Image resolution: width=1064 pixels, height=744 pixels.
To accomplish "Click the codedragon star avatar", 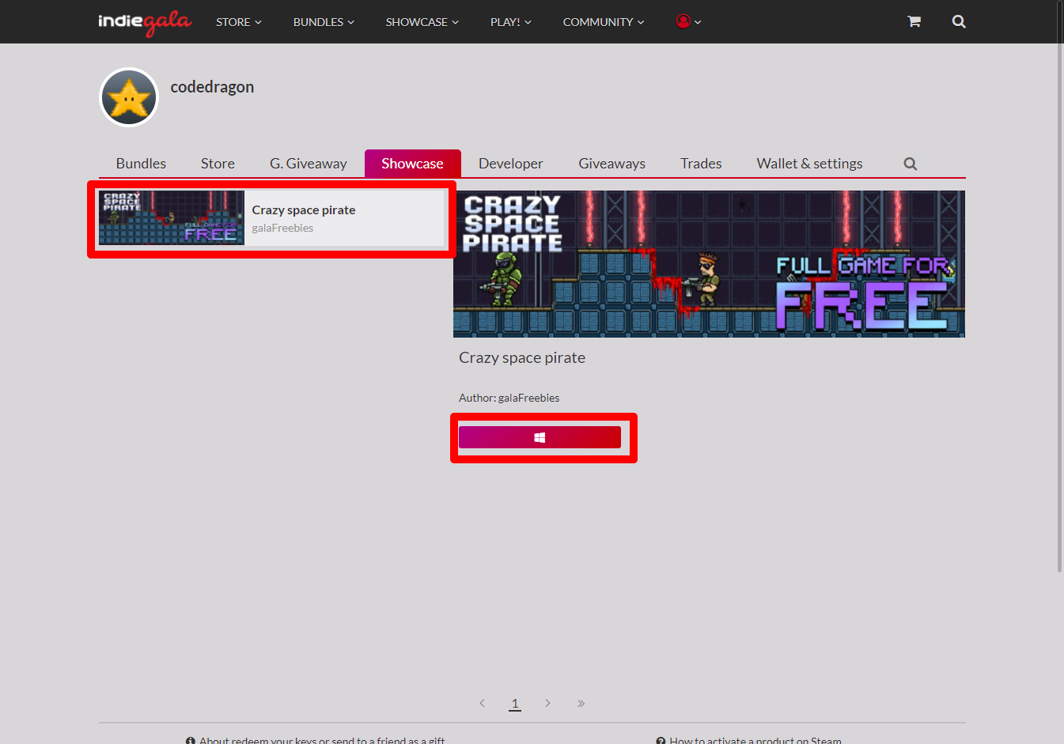I will tap(129, 97).
